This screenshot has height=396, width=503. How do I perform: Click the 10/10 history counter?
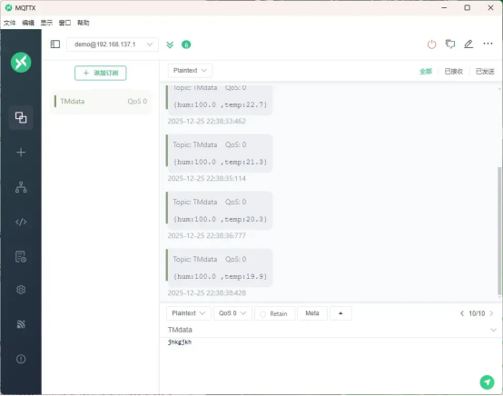[477, 313]
